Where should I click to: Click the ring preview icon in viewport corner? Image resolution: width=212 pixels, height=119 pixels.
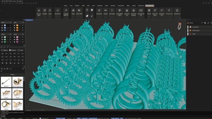pyautogui.click(x=179, y=26)
